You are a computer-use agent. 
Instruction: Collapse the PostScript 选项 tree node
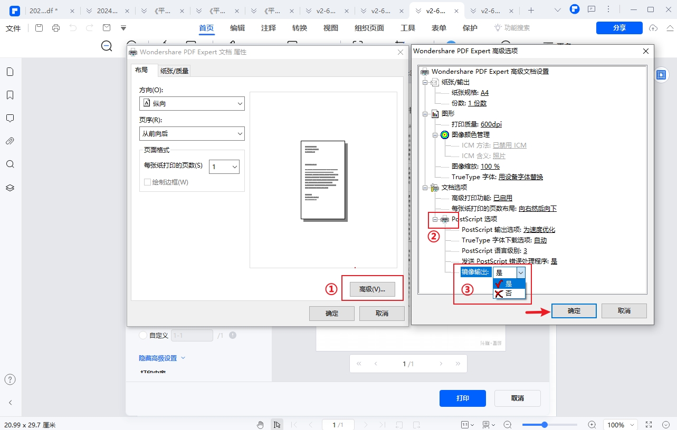pos(435,219)
